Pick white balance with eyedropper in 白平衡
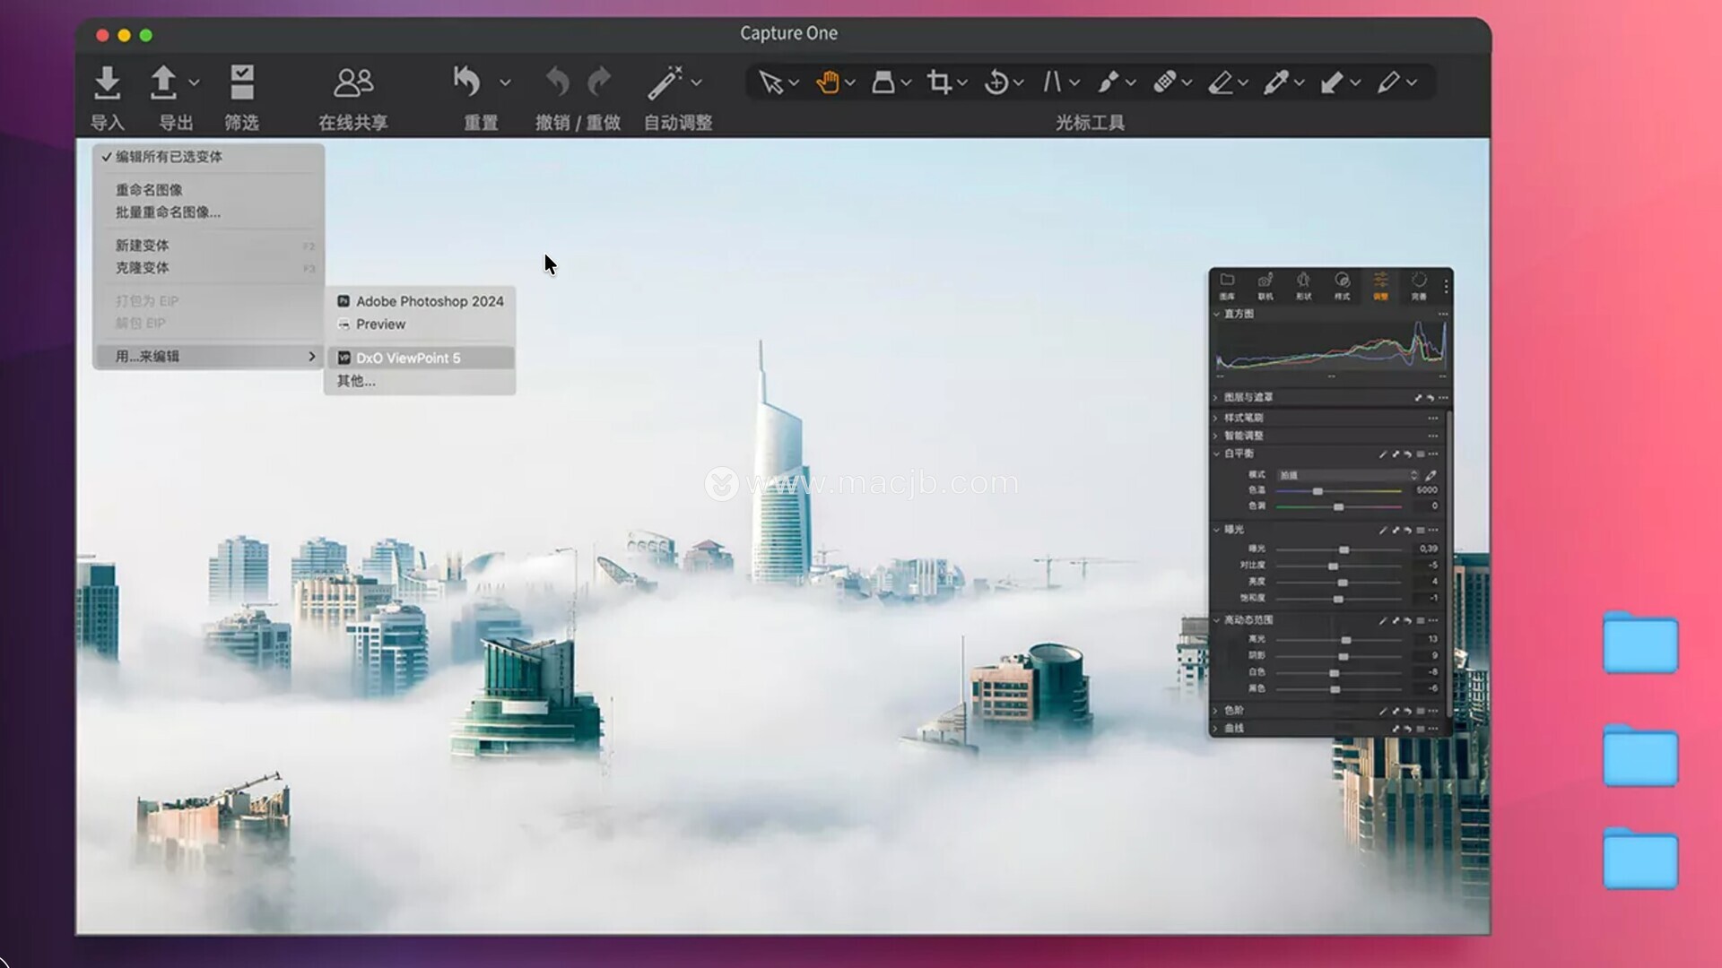 tap(1431, 475)
